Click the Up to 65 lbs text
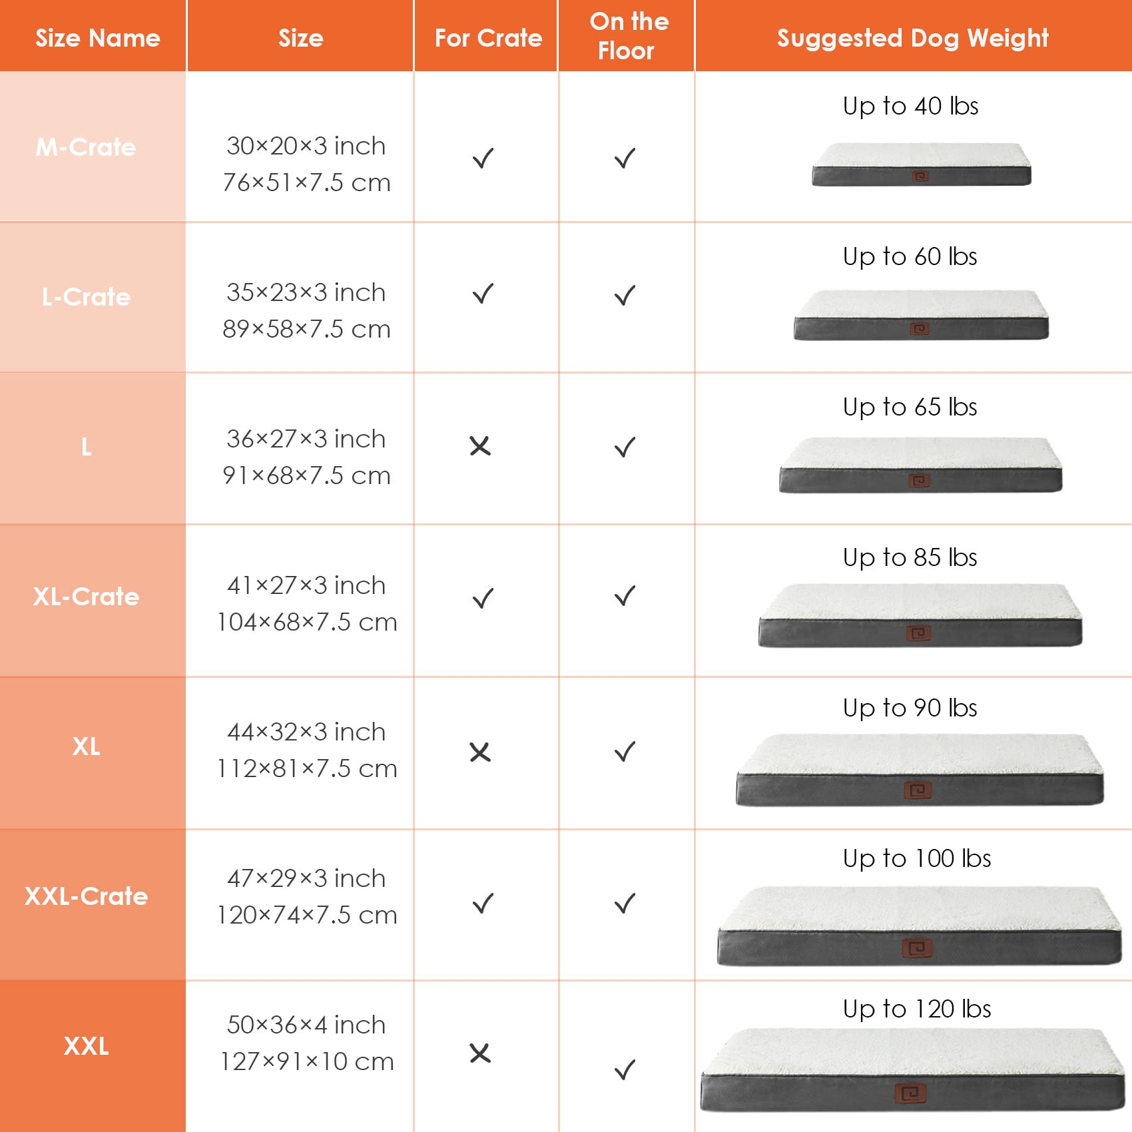1132x1132 pixels. pyautogui.click(x=910, y=407)
